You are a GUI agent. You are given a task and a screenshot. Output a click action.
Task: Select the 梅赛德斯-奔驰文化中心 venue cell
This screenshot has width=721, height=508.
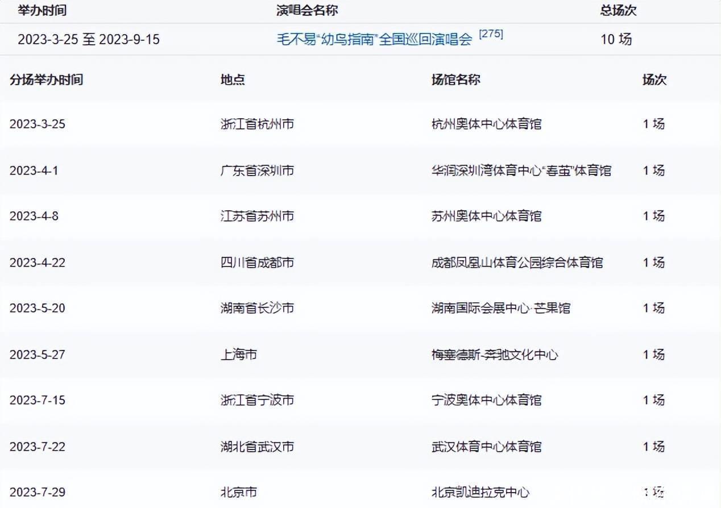point(494,355)
